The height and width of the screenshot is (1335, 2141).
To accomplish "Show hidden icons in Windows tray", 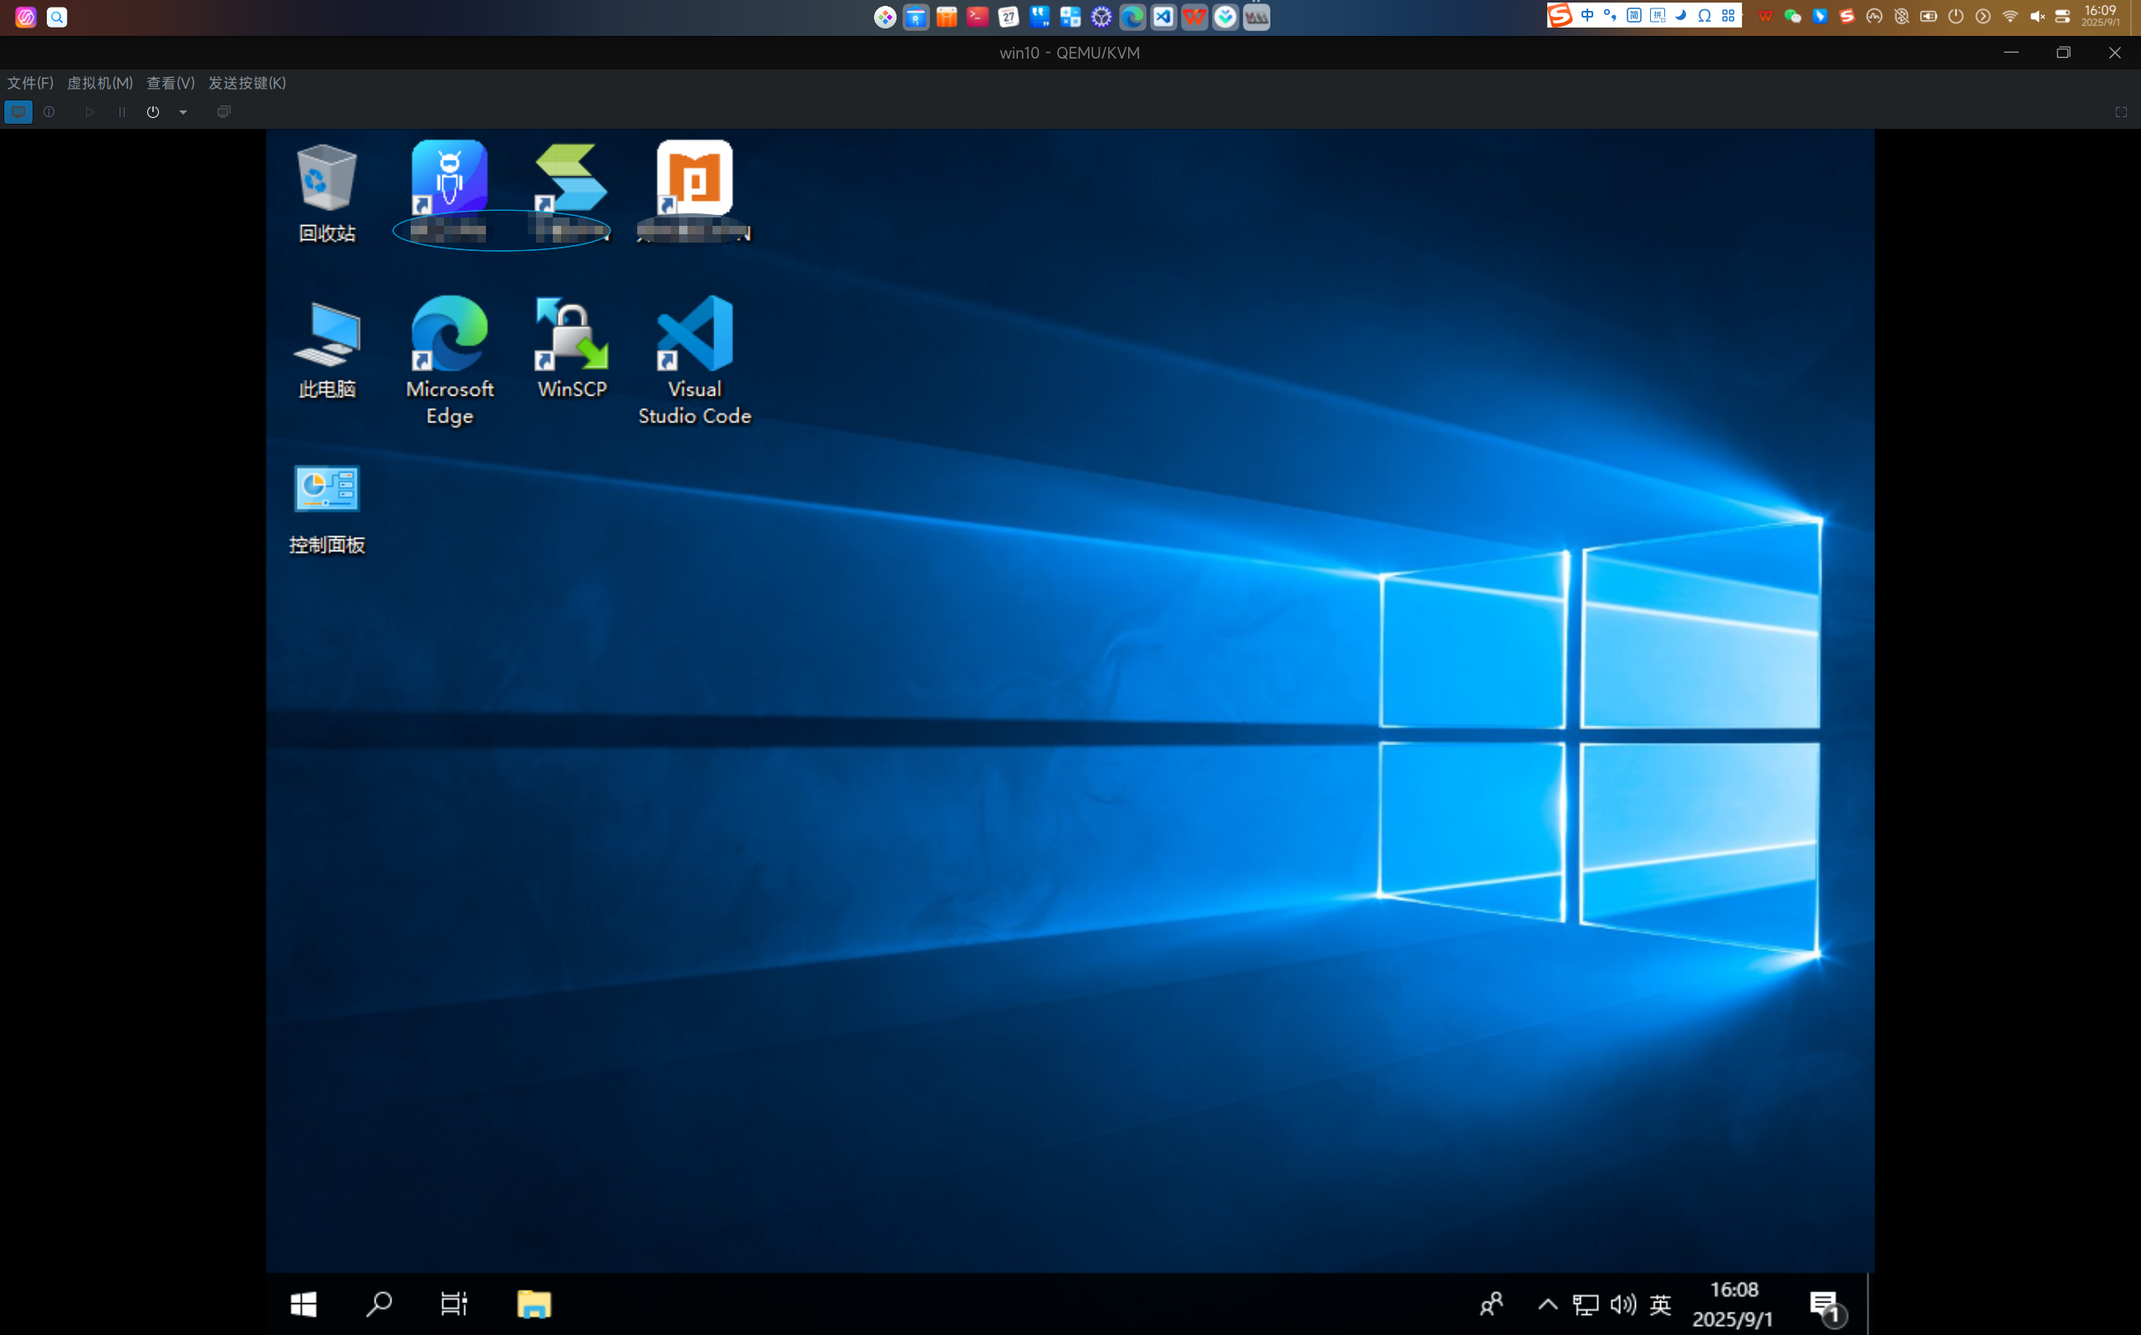I will pyautogui.click(x=1547, y=1304).
